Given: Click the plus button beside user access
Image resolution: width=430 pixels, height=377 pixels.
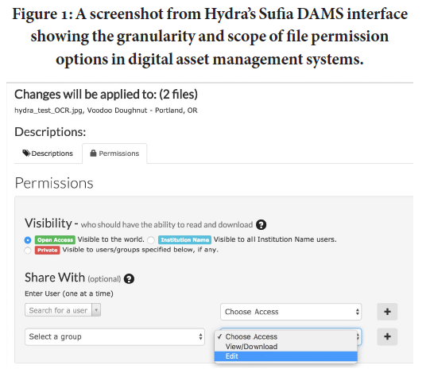Looking at the screenshot, I should 387,312.
